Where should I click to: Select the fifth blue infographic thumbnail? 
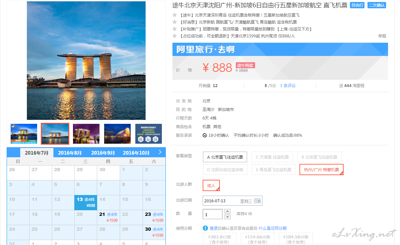pyautogui.click(x=149, y=134)
